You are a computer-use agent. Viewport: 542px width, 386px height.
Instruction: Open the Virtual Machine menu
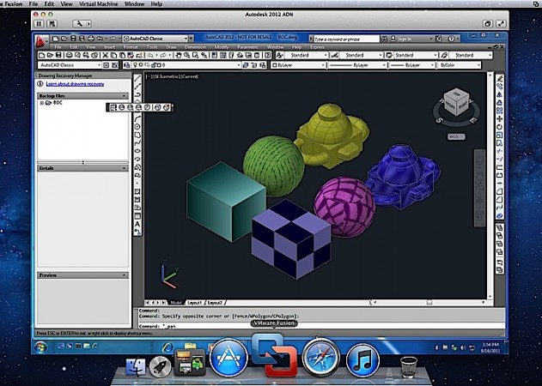click(94, 4)
